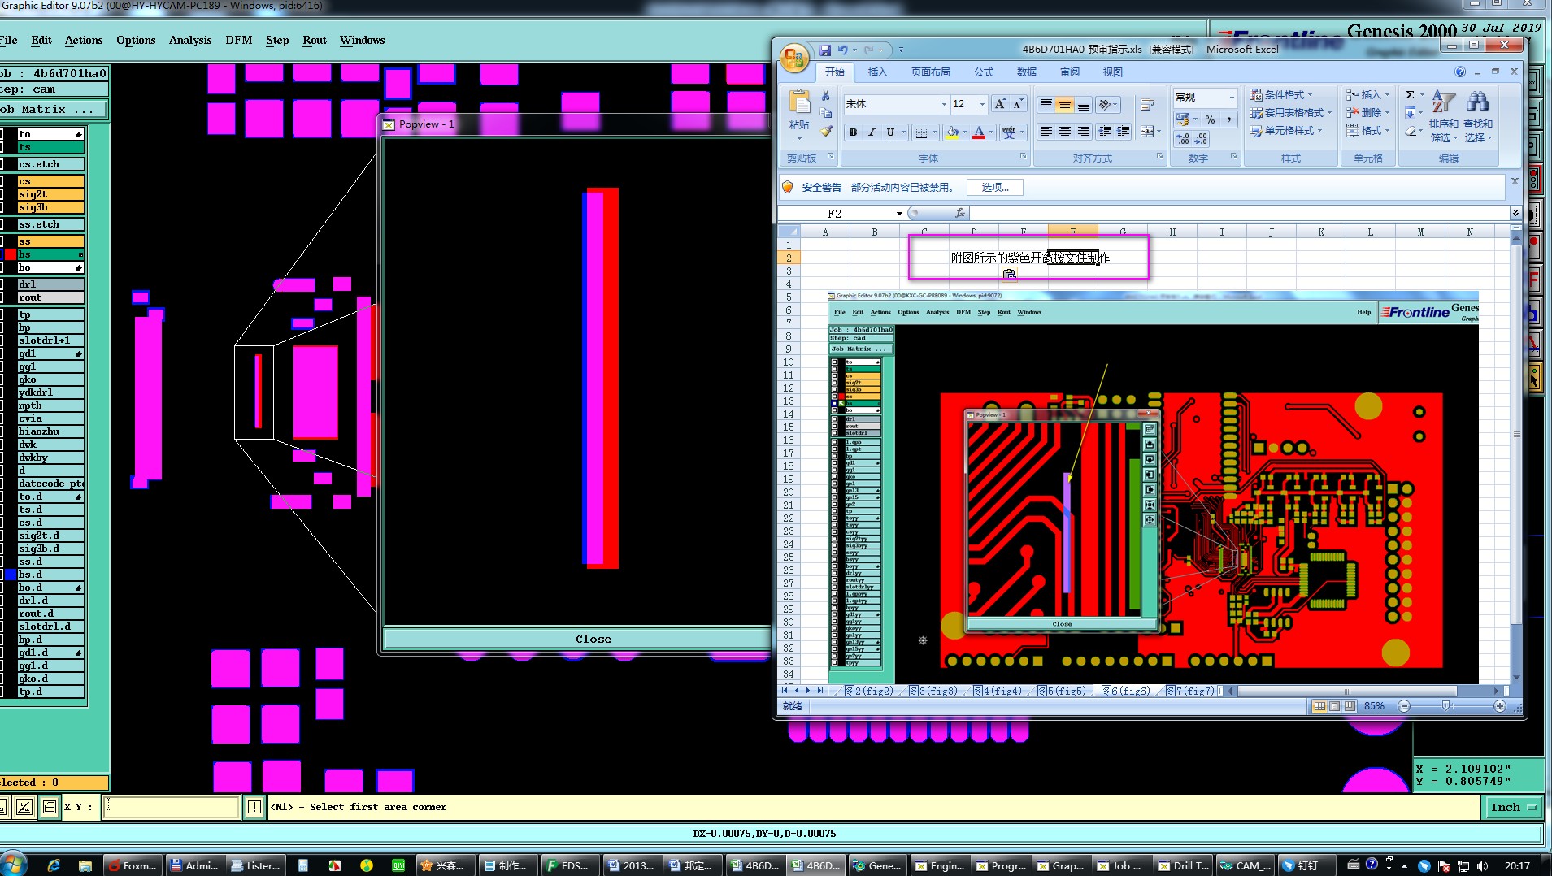The width and height of the screenshot is (1552, 876).
Task: Click the angle measure icon near X Y
Action: click(x=24, y=807)
